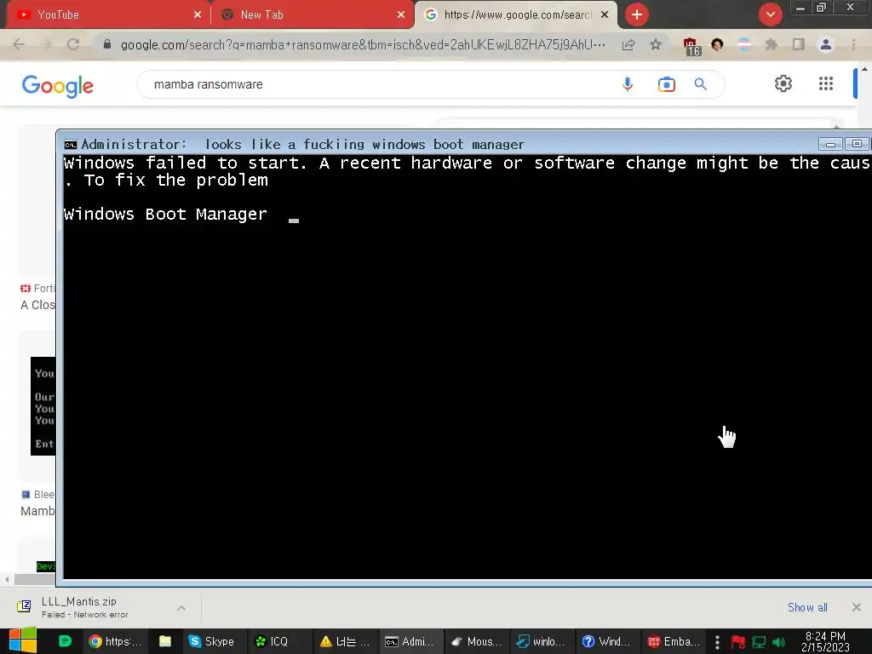Image resolution: width=872 pixels, height=654 pixels.
Task: Show all downloads
Action: click(807, 607)
